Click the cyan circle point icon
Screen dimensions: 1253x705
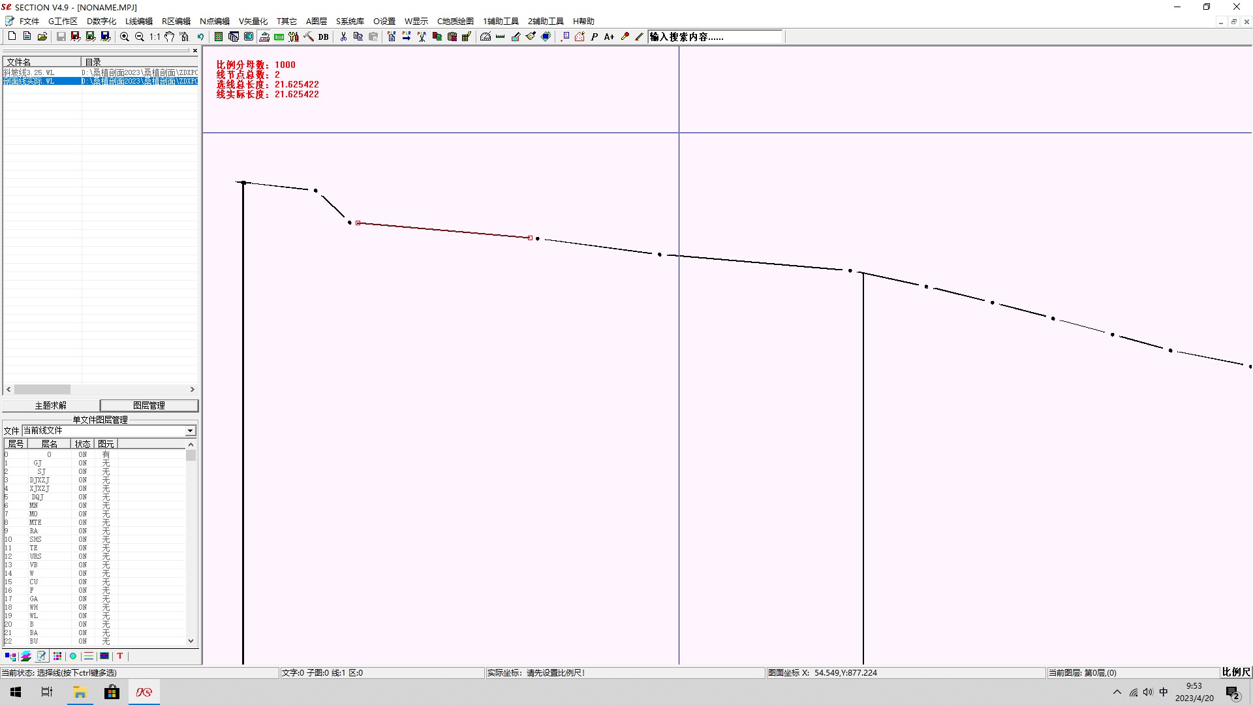pos(73,656)
